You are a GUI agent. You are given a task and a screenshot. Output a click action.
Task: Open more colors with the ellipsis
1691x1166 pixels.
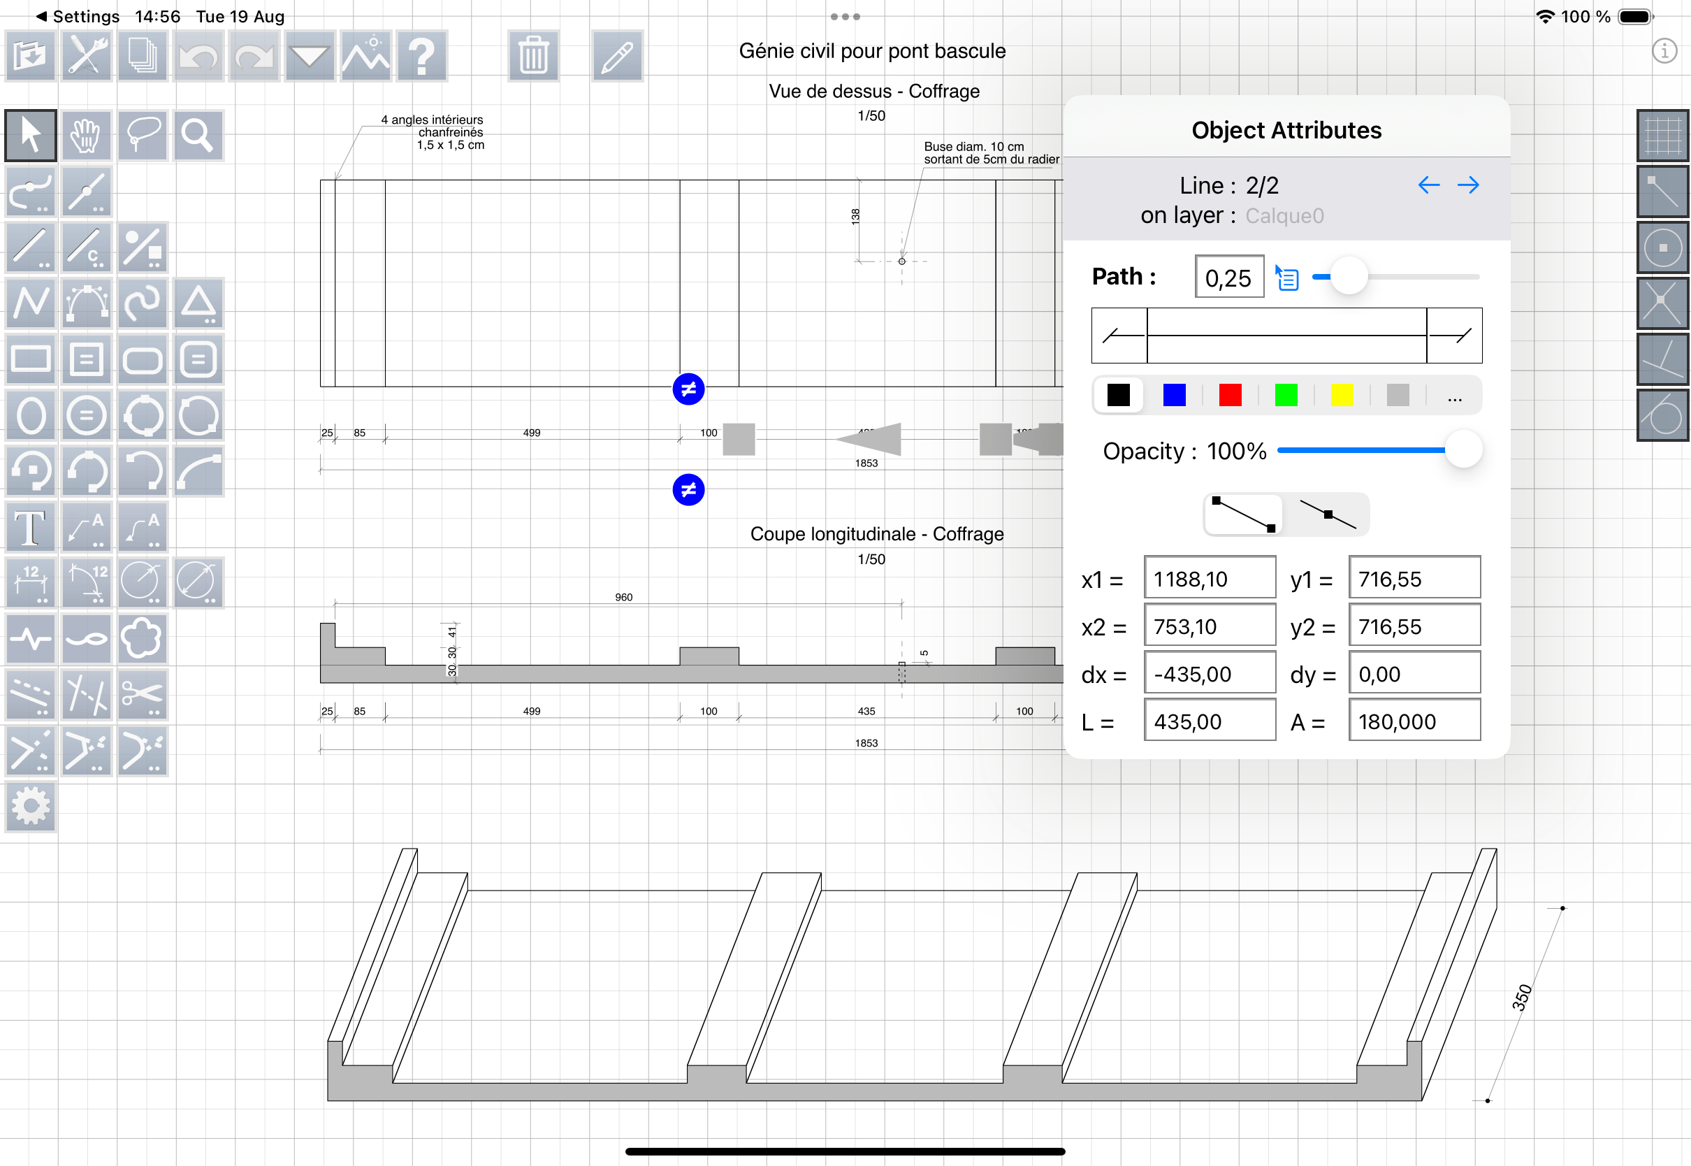tap(1453, 396)
